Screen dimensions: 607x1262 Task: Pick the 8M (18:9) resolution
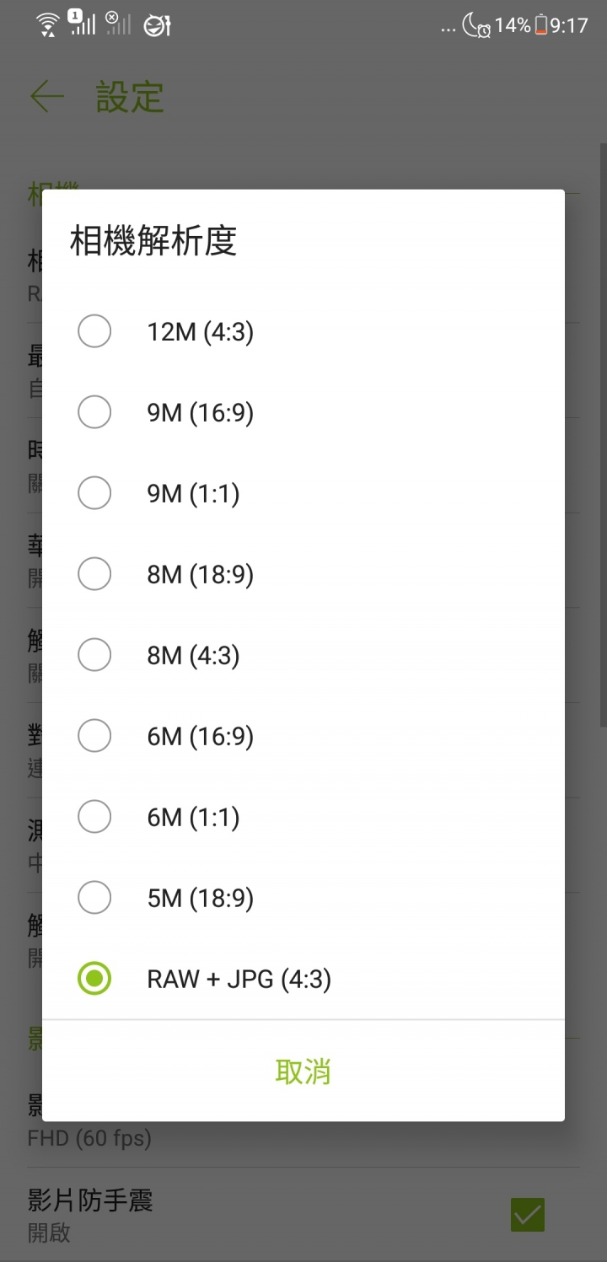(x=303, y=575)
